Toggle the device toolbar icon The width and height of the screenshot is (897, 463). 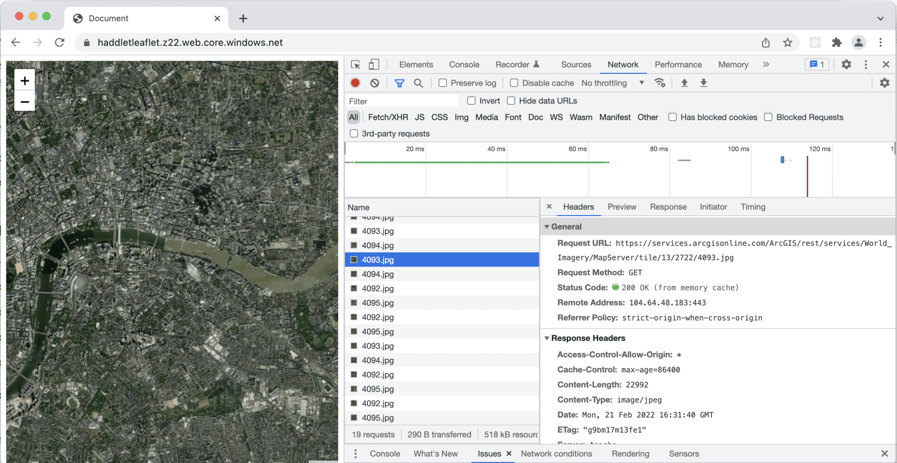[x=374, y=65]
